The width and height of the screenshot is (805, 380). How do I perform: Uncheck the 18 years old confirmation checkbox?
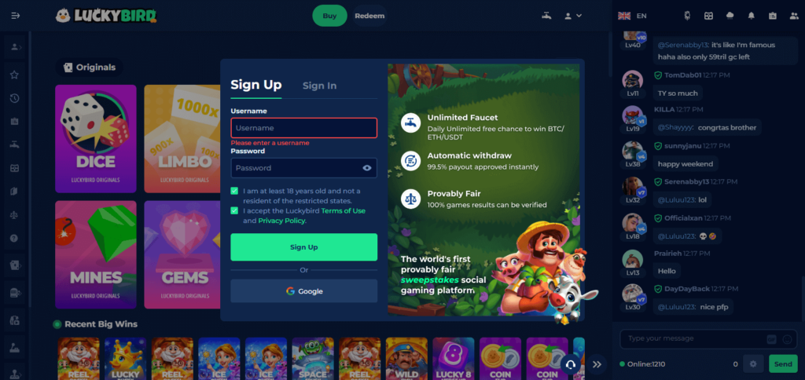point(234,191)
